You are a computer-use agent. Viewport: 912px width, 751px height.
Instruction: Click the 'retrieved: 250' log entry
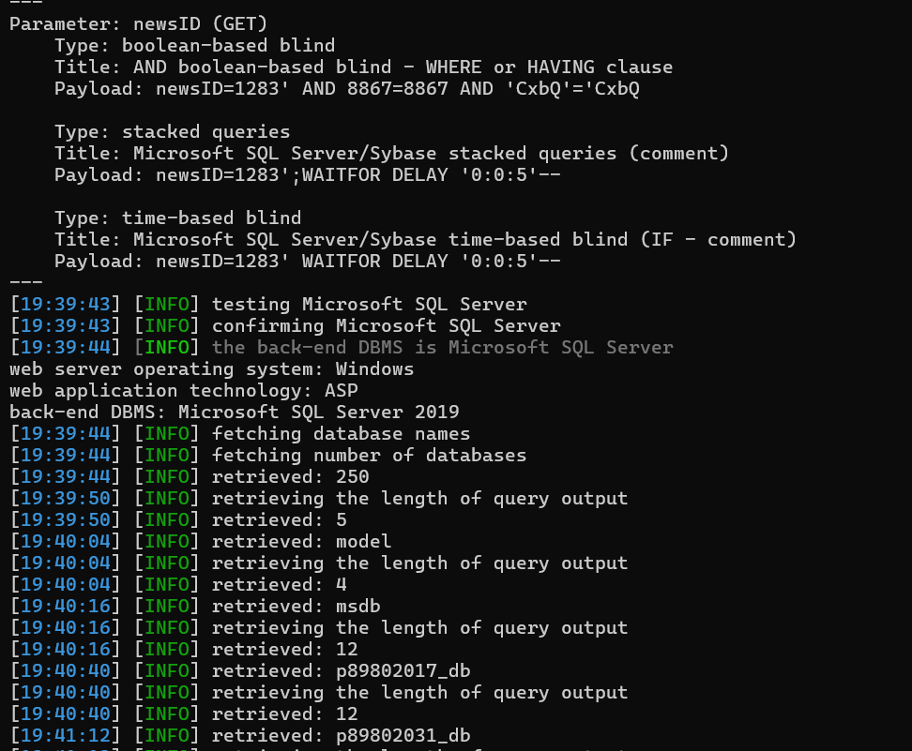click(x=290, y=476)
